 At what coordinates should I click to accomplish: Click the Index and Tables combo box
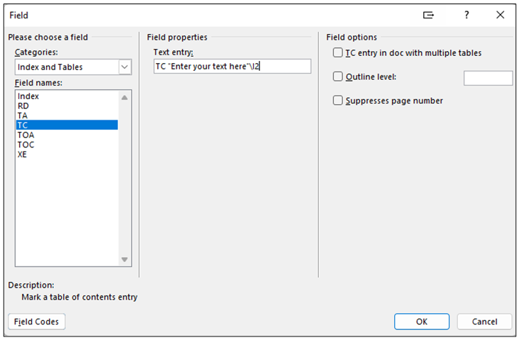click(73, 67)
